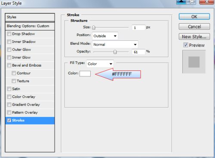Toggle the Preview checkbox
The width and height of the screenshot is (215, 158).
[186, 45]
